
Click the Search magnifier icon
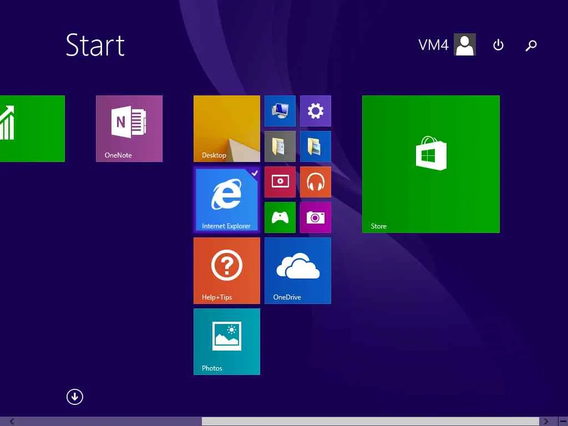pyautogui.click(x=531, y=45)
